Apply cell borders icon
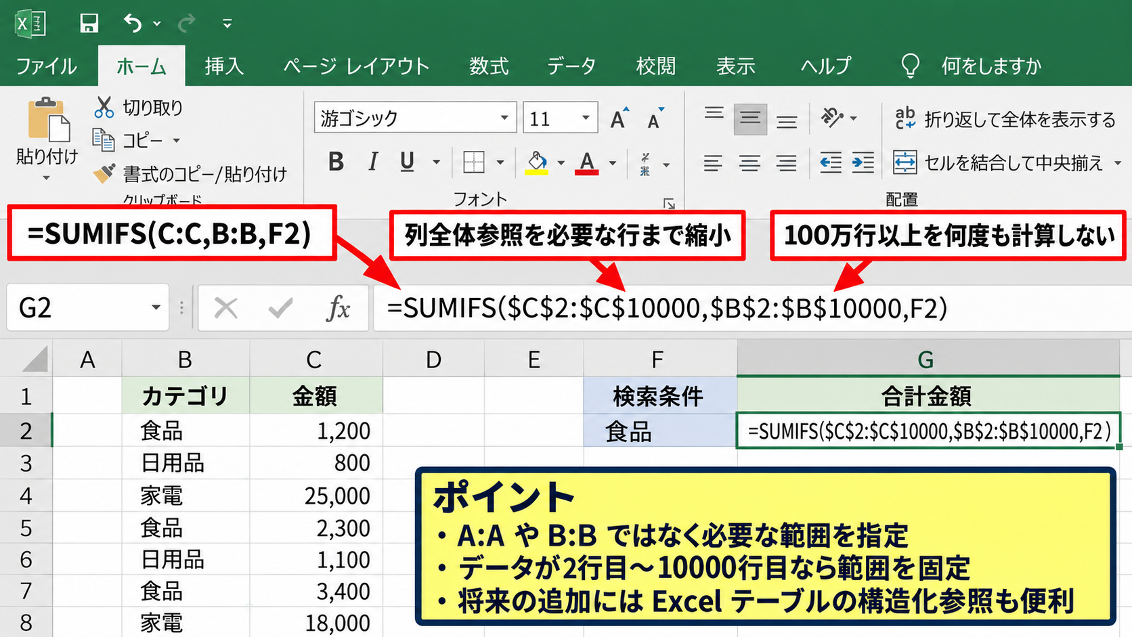 point(474,162)
